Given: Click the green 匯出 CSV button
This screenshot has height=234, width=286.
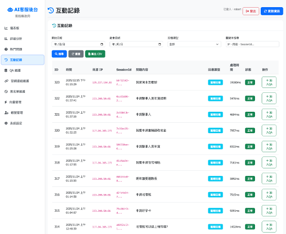Looking at the screenshot, I should click(95, 54).
